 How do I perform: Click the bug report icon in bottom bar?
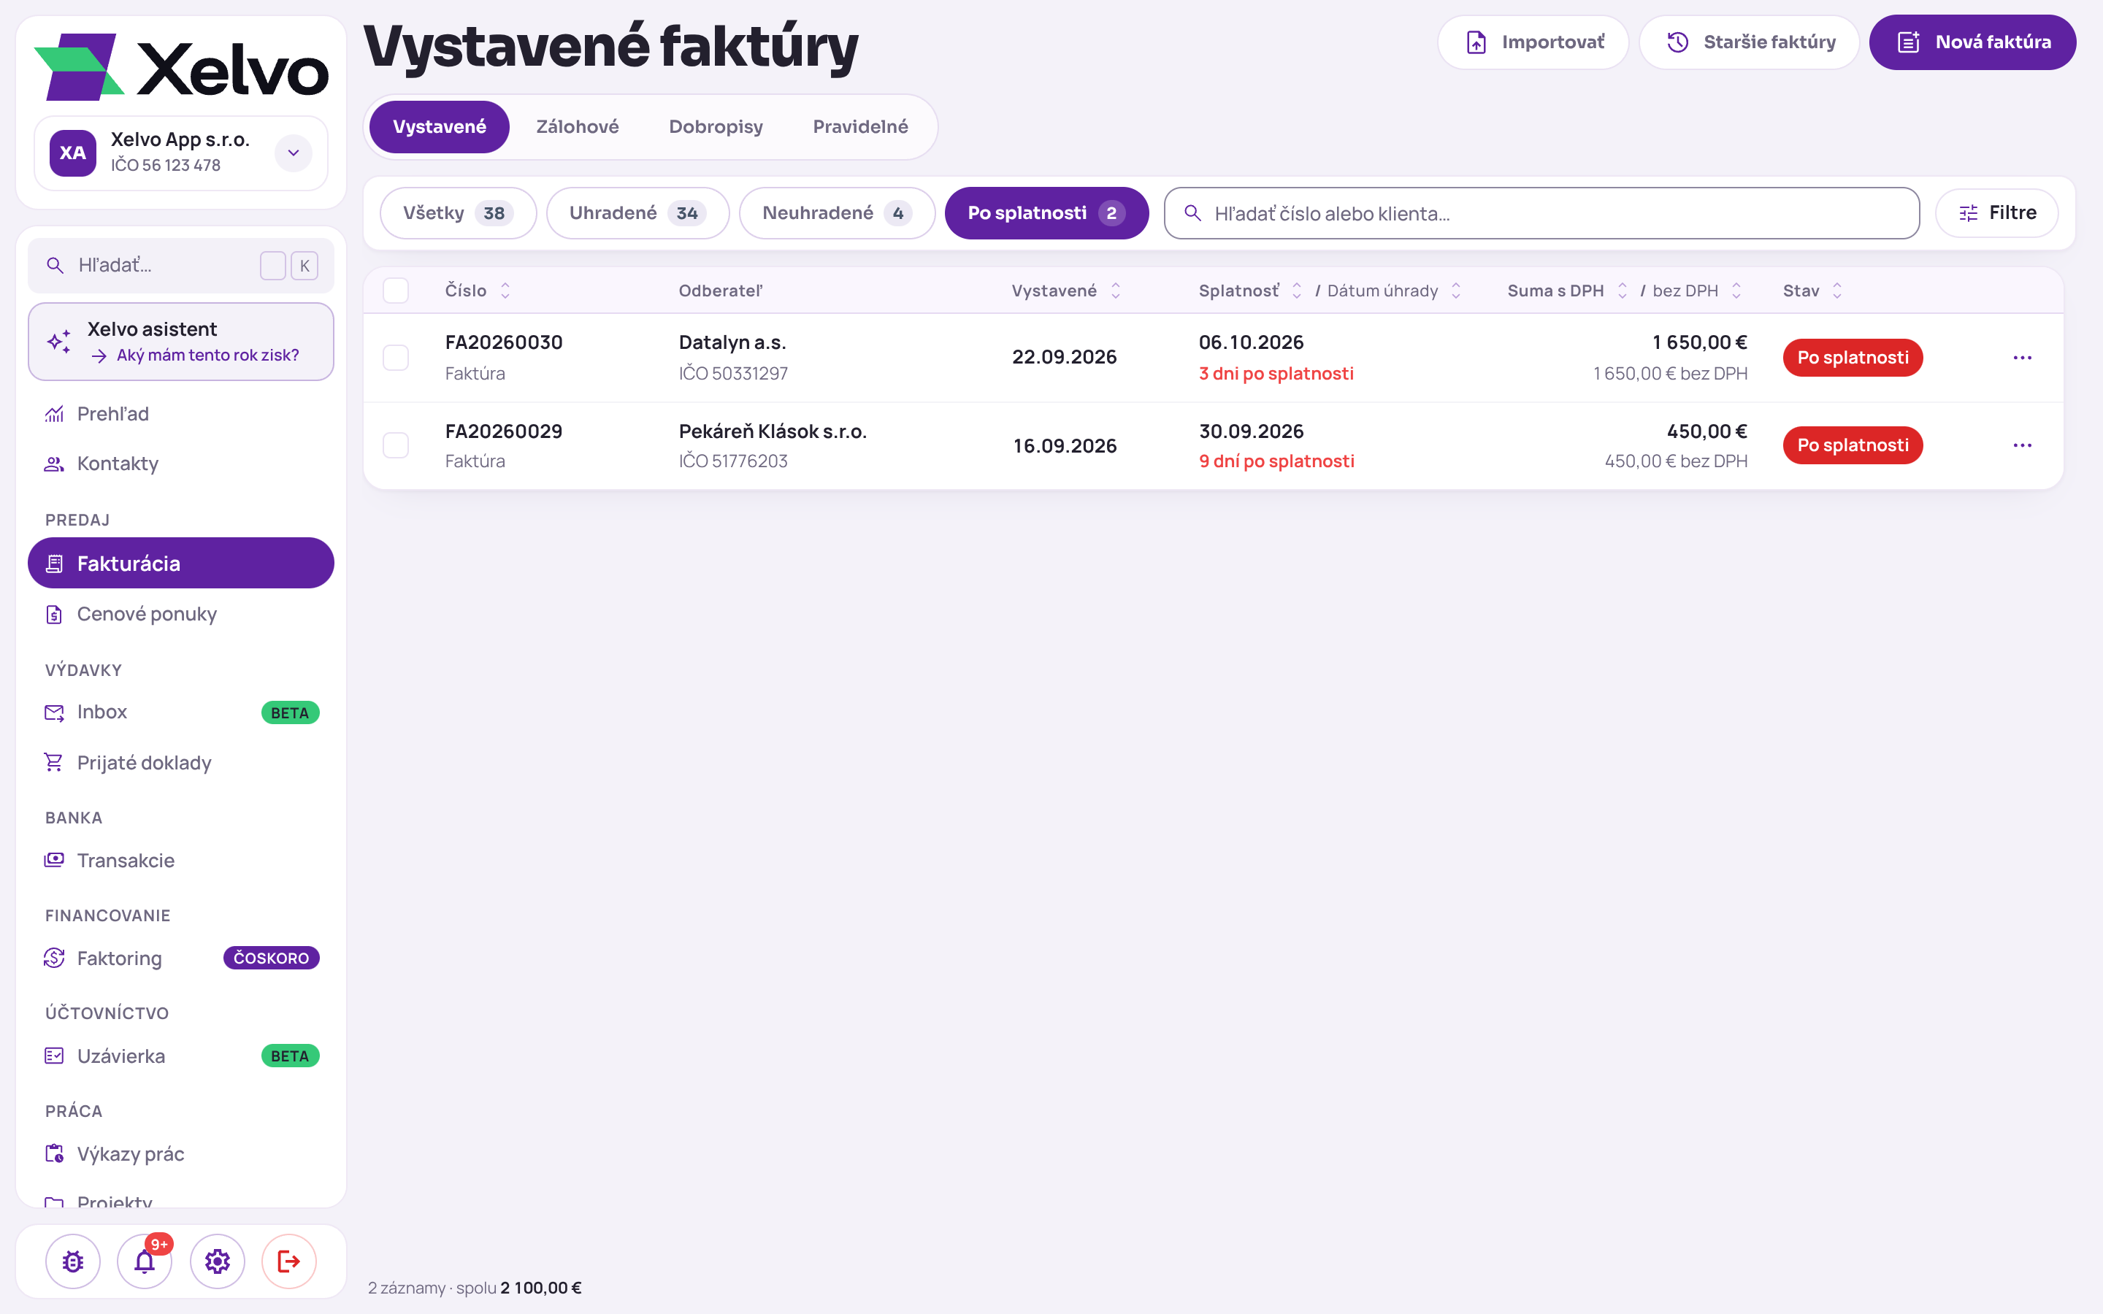[73, 1261]
